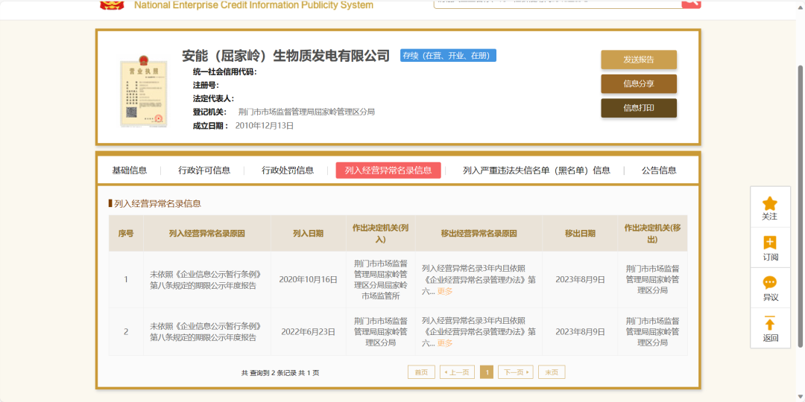Click the 返回 (Return) up-arrow icon
Image resolution: width=805 pixels, height=402 pixels.
click(x=770, y=324)
